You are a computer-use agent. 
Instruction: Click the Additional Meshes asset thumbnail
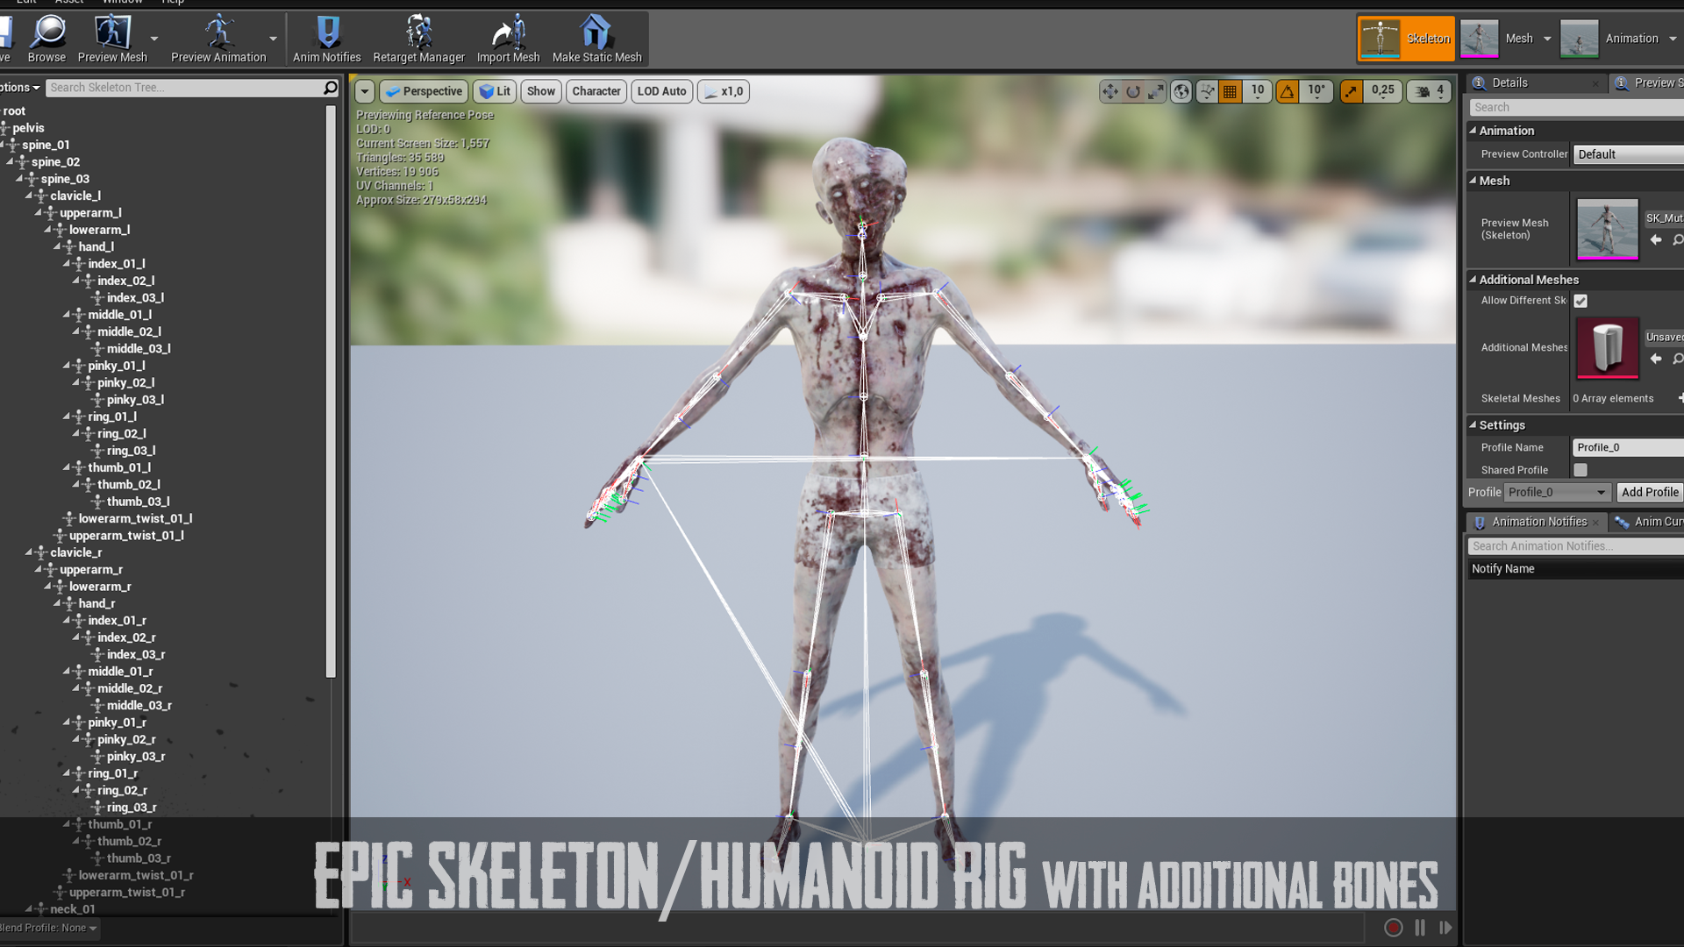click(1607, 347)
